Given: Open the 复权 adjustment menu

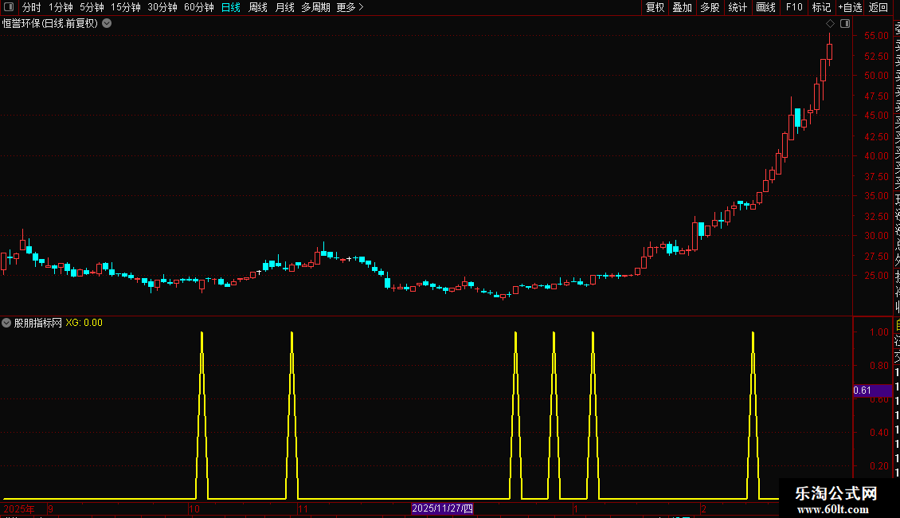Looking at the screenshot, I should pyautogui.click(x=655, y=7).
